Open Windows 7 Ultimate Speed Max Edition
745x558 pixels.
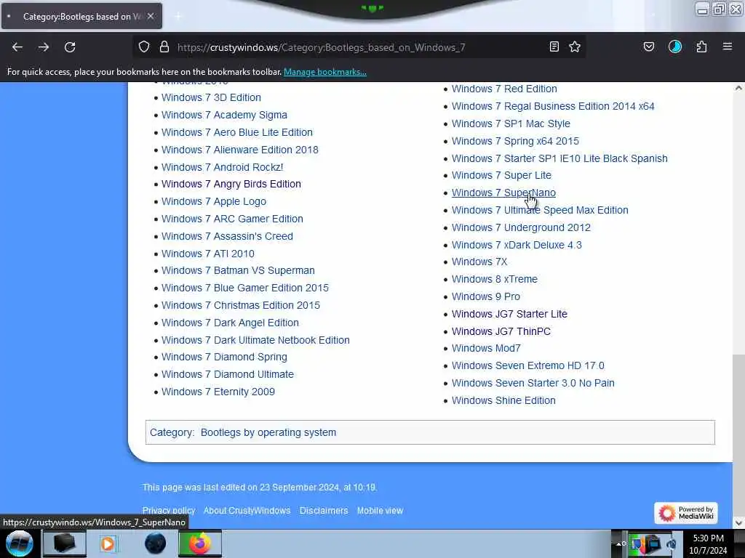[x=540, y=210]
